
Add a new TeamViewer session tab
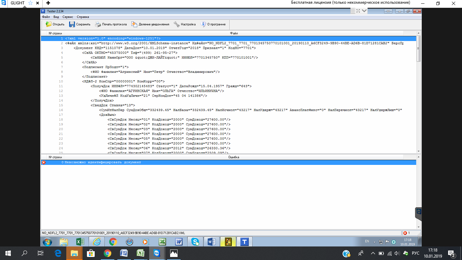(48, 3)
